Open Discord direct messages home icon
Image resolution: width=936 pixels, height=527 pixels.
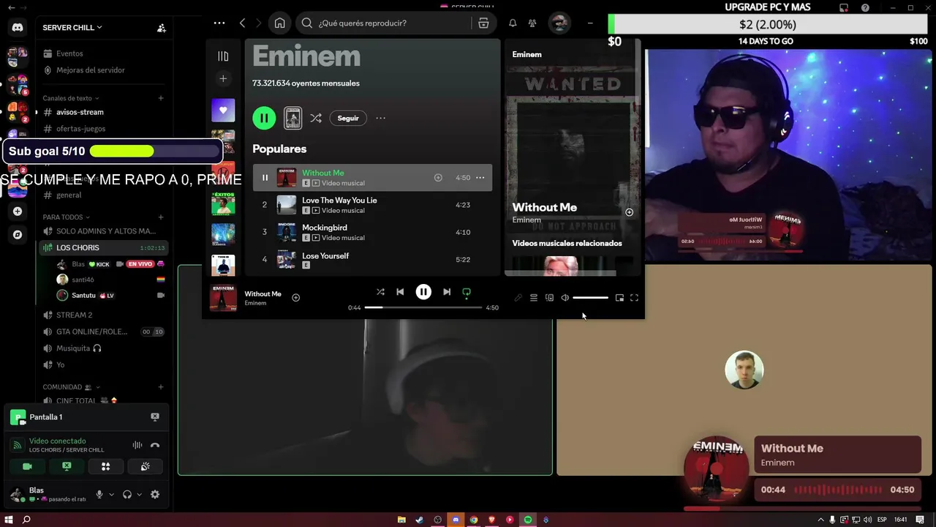pyautogui.click(x=18, y=27)
